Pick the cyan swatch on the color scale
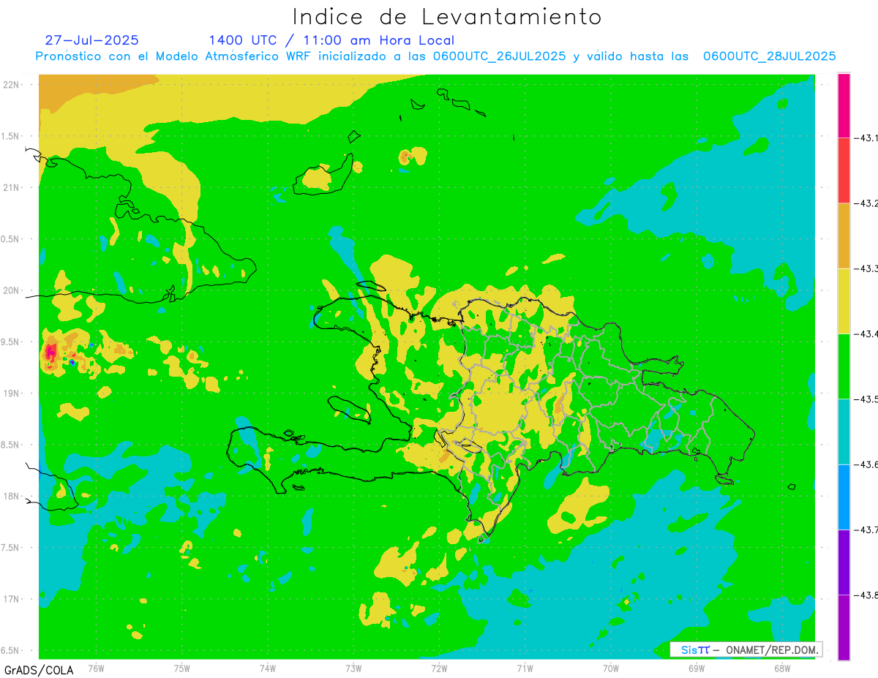Screen dimensions: 878x678 [844, 432]
